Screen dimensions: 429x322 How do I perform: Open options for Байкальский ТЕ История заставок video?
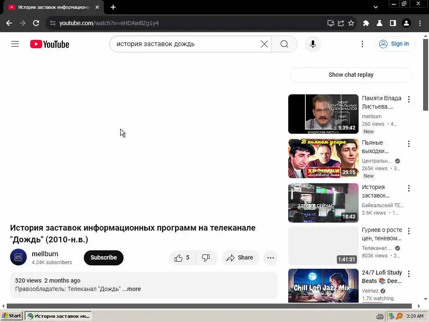(x=409, y=188)
